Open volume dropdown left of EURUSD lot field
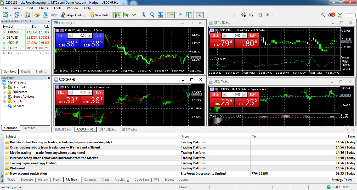Screen dimensions: 357x190 click(x=70, y=36)
